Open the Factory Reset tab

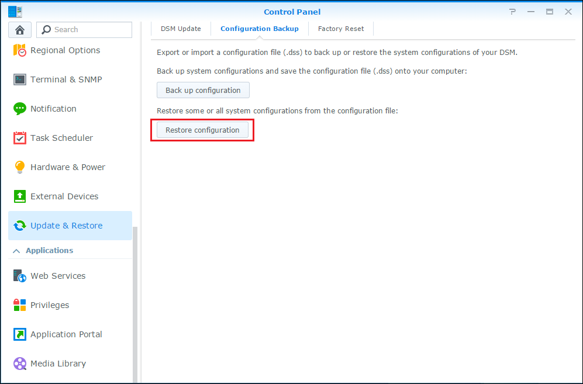[340, 29]
